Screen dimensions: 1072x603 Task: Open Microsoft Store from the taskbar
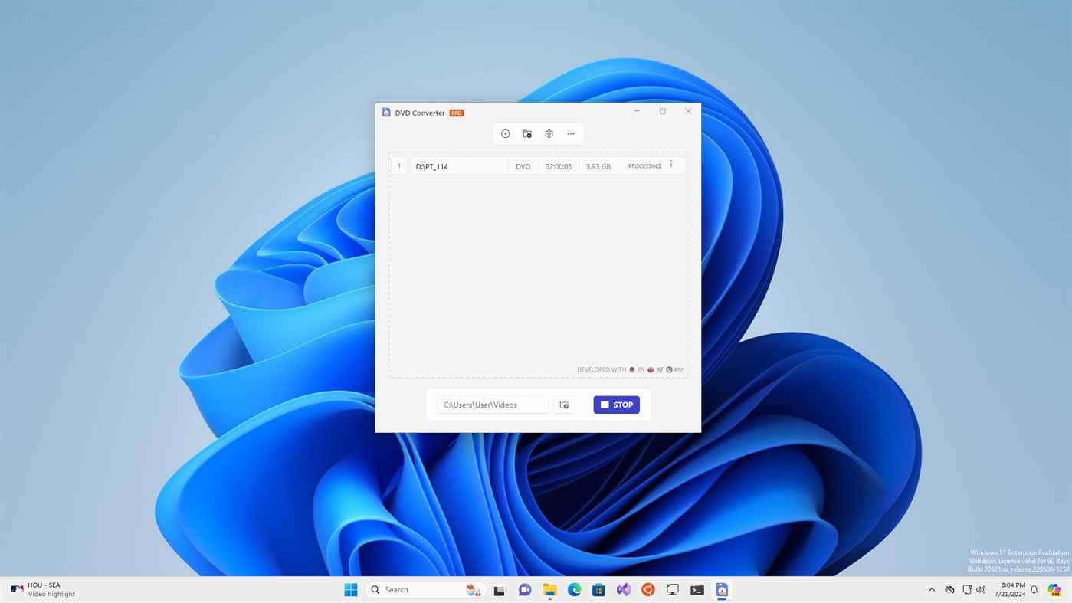(x=598, y=589)
